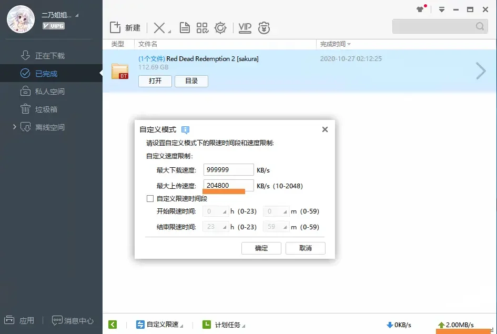
Task: Click the 确定 button
Action: (x=261, y=248)
